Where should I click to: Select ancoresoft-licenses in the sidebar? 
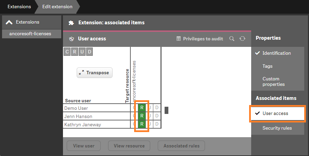point(31,34)
